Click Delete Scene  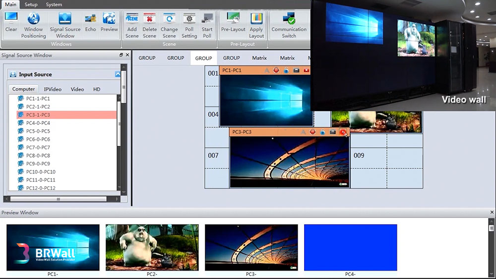tap(149, 25)
